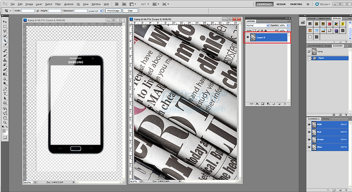Apply the red style swatch
Screen dimensions: 352x192
coord(330,24)
